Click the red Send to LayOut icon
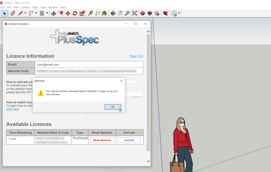 pyautogui.click(x=157, y=13)
